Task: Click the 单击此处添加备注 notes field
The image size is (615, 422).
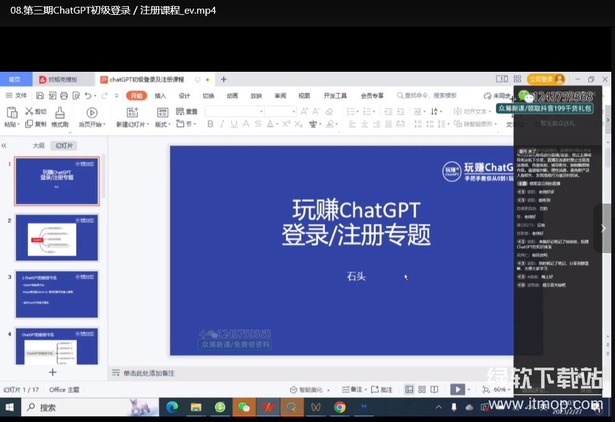Action: (149, 373)
